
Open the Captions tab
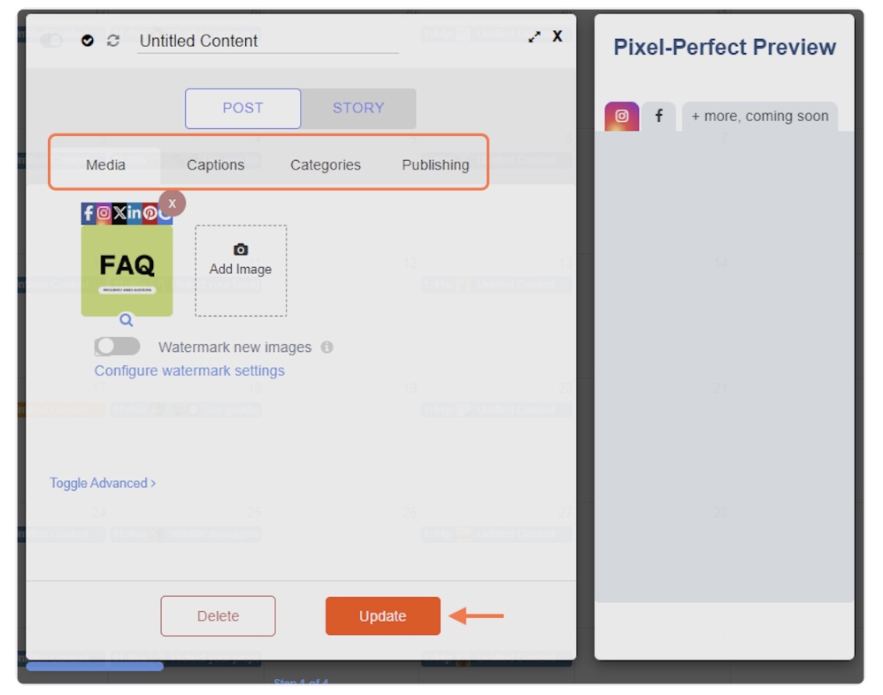pyautogui.click(x=215, y=164)
